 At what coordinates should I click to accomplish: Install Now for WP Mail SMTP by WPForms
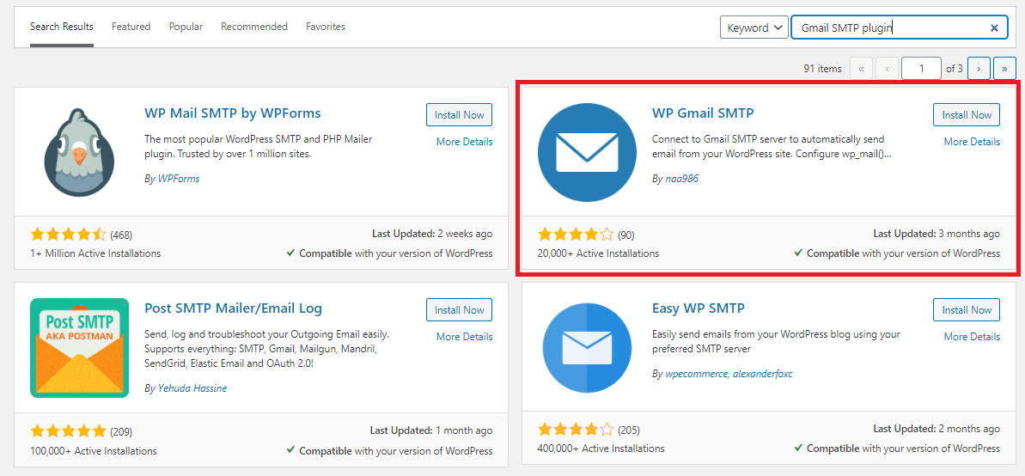(459, 114)
